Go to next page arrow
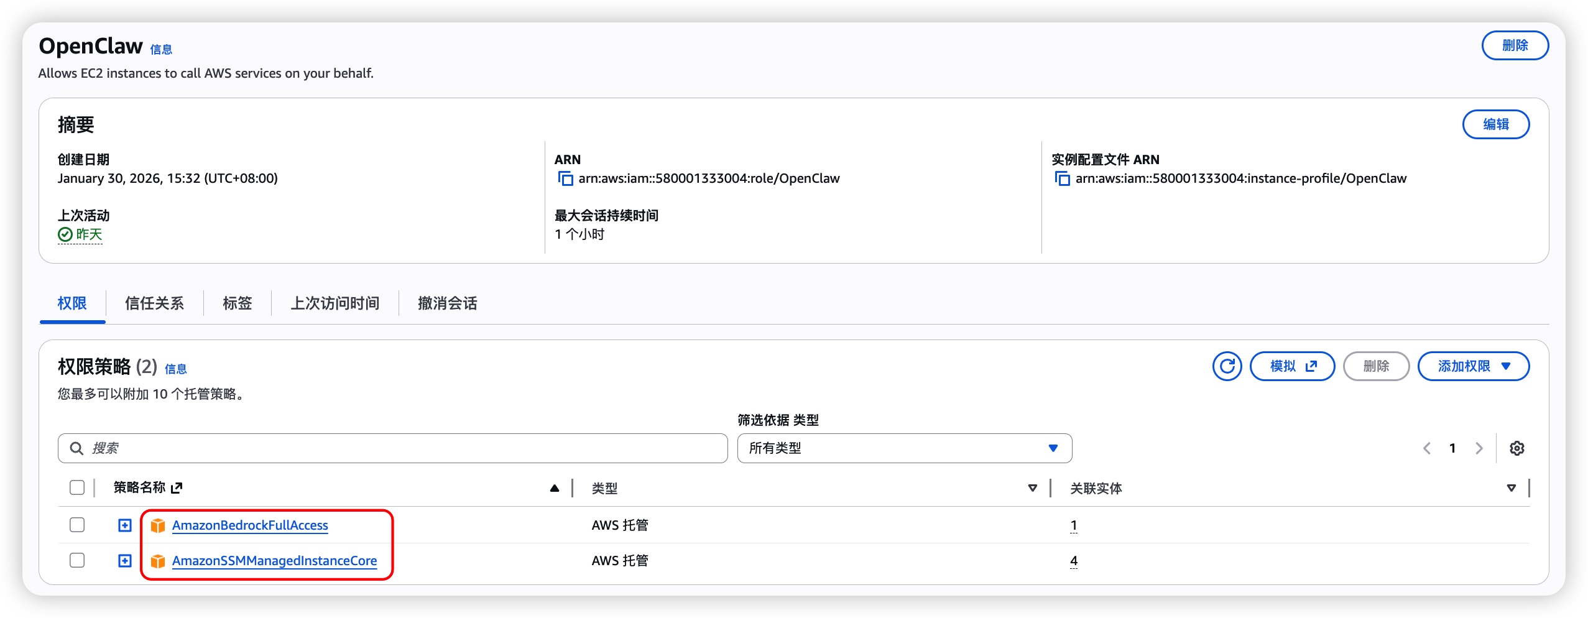 click(x=1479, y=448)
